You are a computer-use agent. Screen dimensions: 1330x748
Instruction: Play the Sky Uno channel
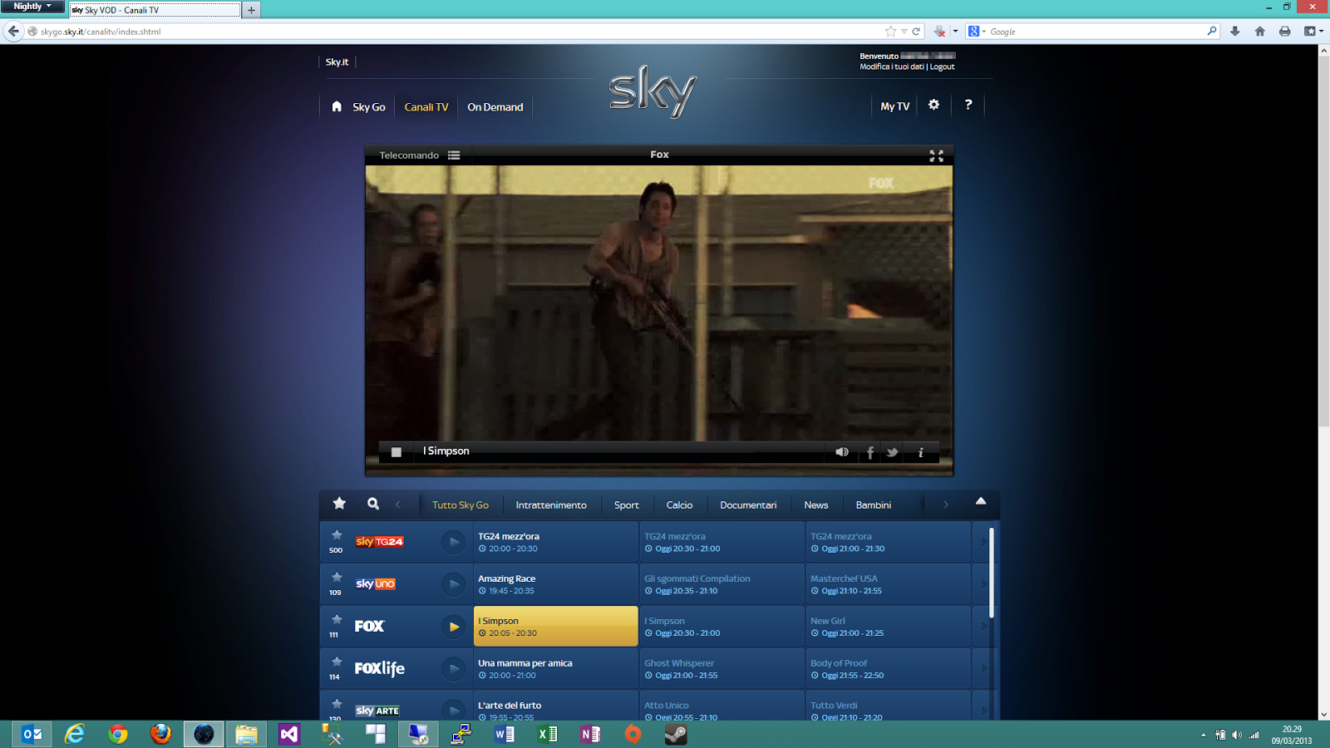pos(454,584)
